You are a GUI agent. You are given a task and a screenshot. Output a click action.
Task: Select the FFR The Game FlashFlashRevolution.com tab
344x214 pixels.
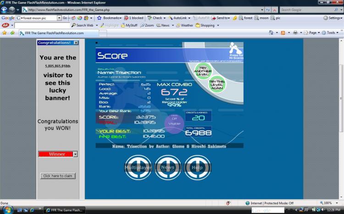(x=58, y=33)
